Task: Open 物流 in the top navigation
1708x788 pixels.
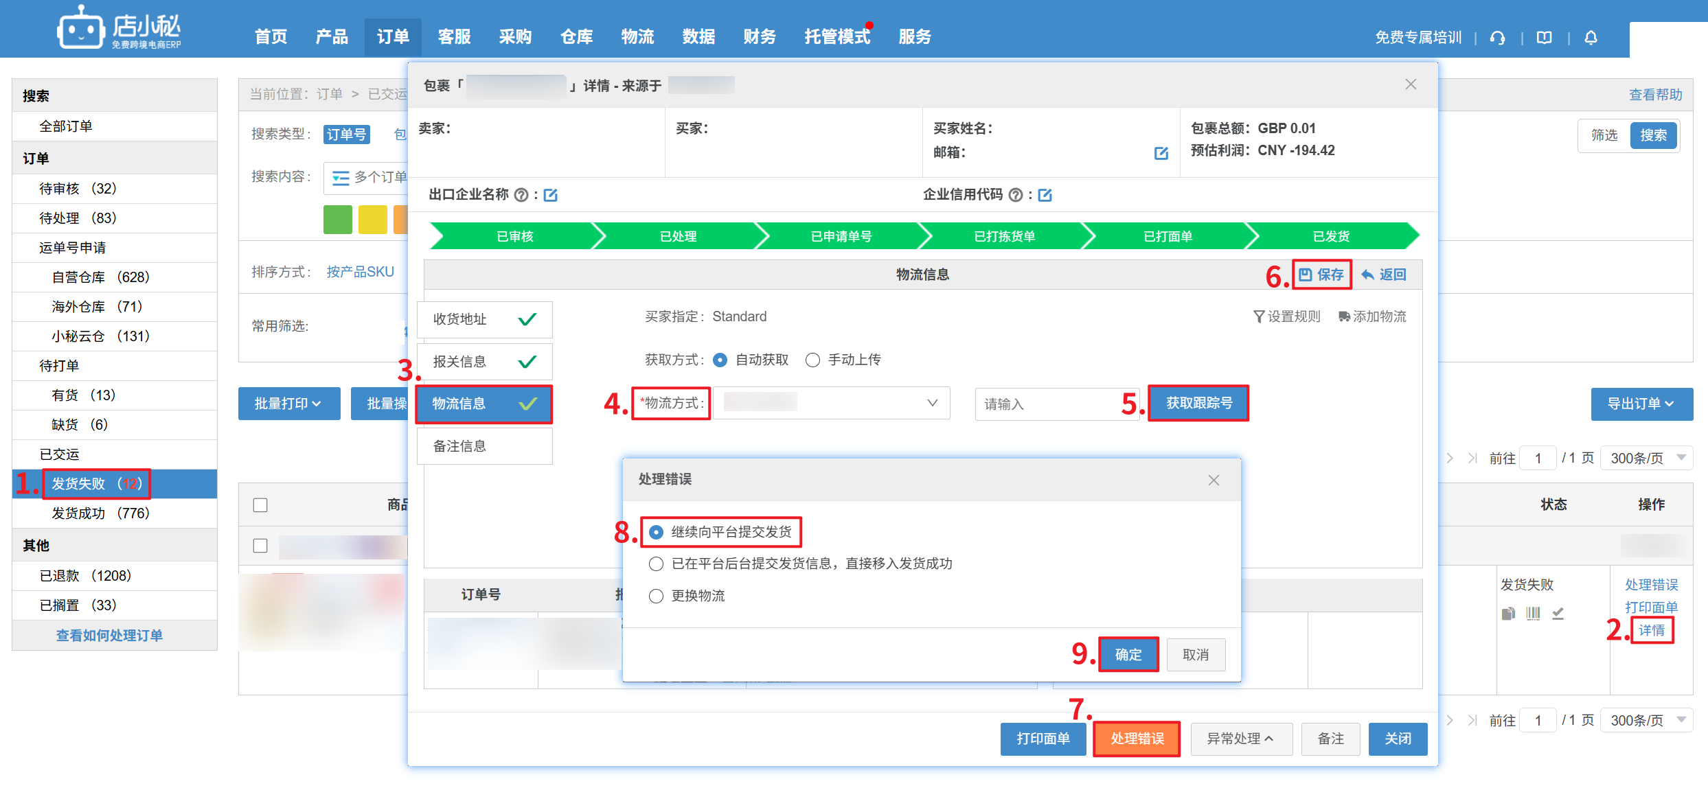Action: pos(637,37)
